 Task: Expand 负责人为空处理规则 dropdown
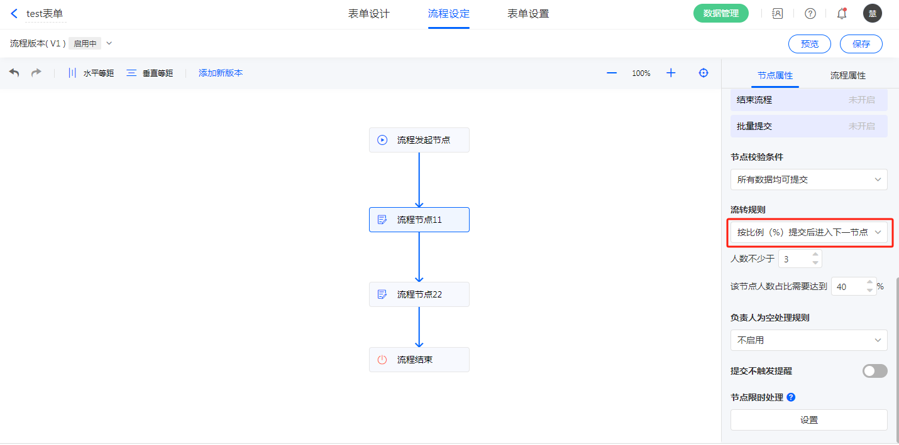click(808, 340)
